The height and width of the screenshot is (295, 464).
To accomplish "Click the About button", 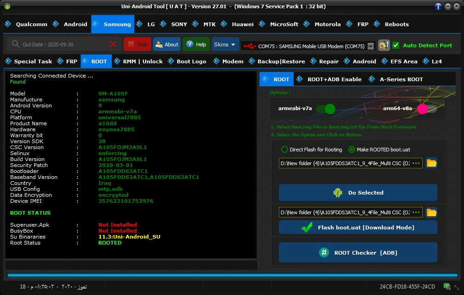I will 167,45.
